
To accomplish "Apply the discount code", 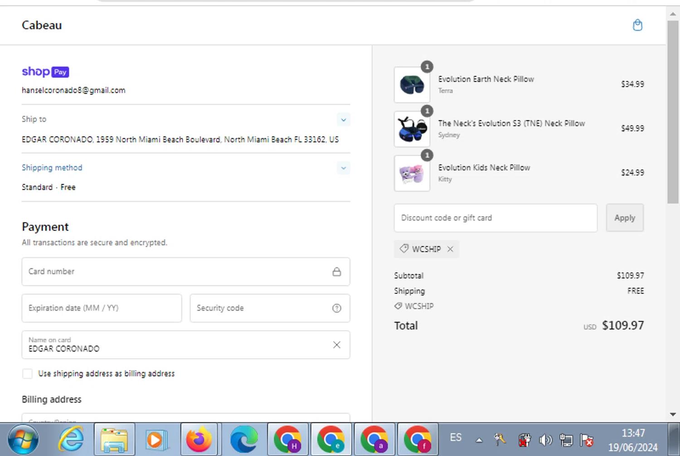I will 625,218.
